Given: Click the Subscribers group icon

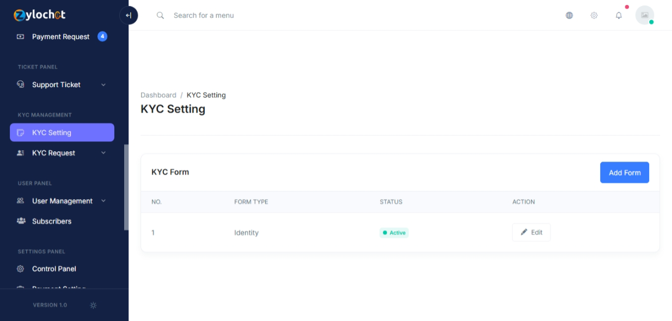Looking at the screenshot, I should click(x=21, y=221).
